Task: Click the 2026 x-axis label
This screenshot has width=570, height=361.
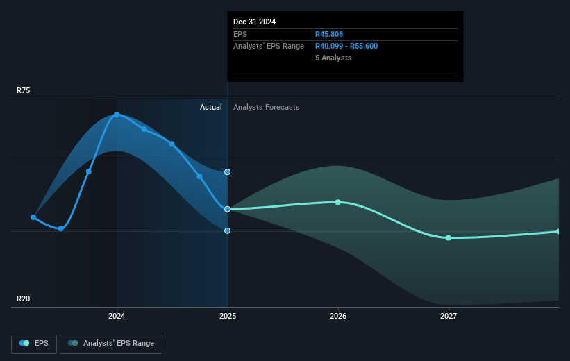Action: 338,317
